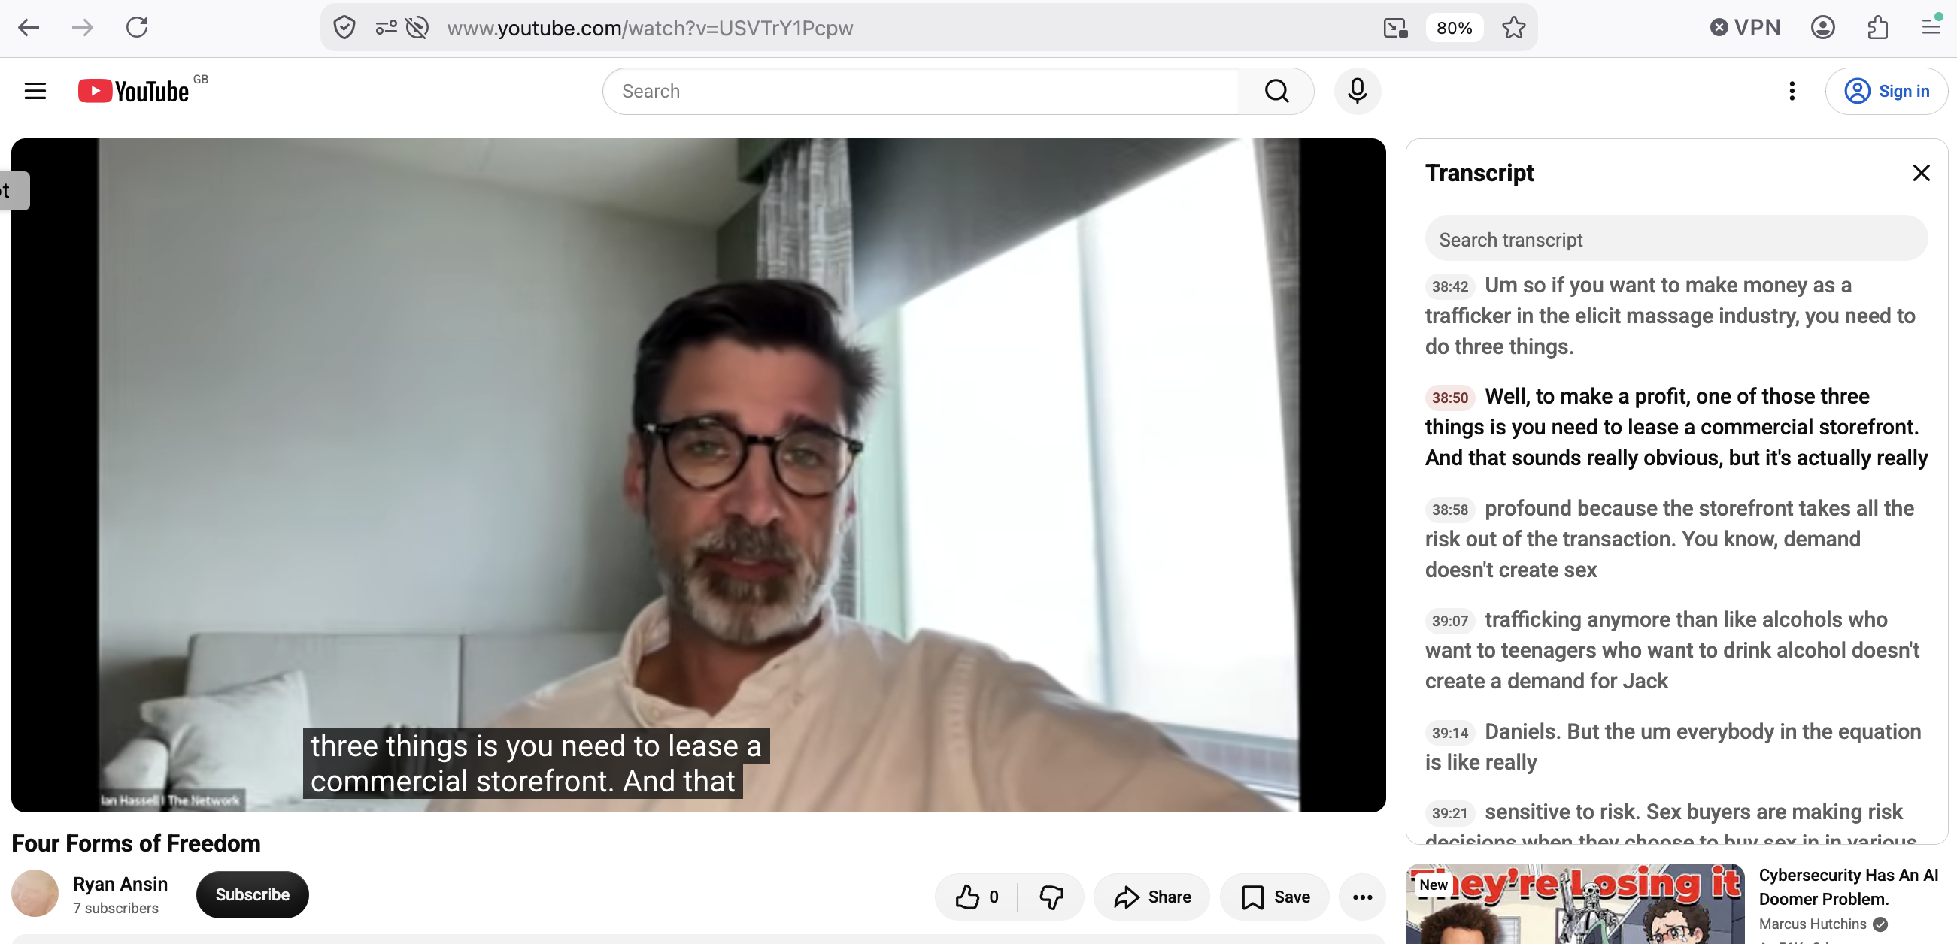Open the more actions ellipsis next to Save
The width and height of the screenshot is (1957, 944).
point(1362,897)
